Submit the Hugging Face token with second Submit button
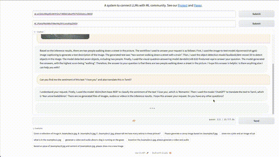279x157 pixels. point(256,24)
